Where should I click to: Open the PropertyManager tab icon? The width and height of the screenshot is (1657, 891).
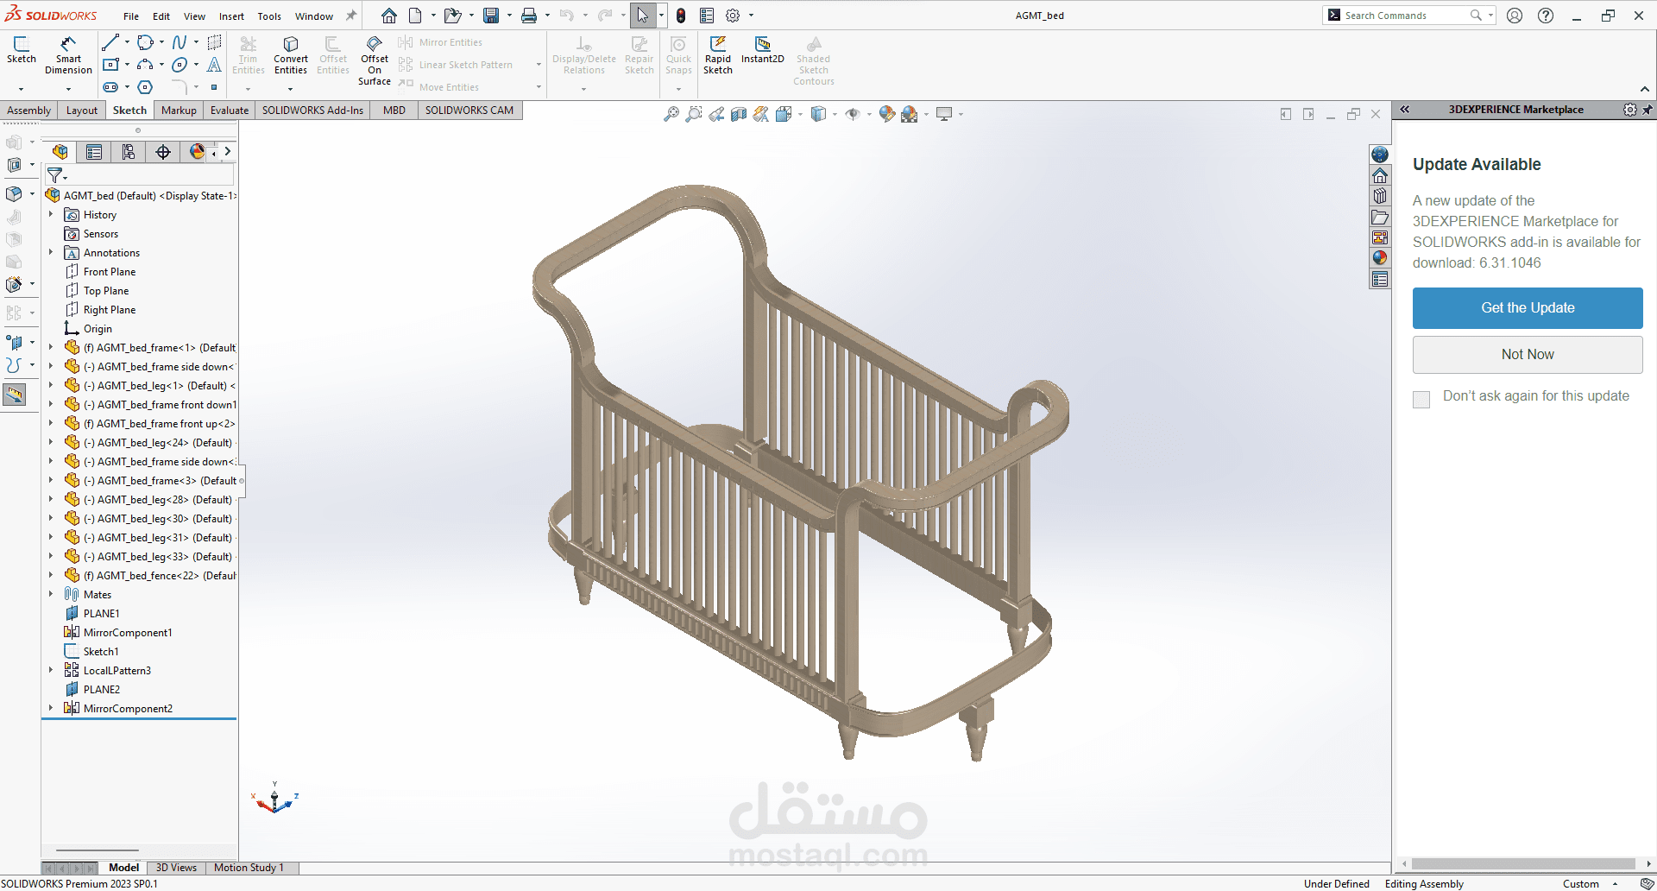click(94, 152)
